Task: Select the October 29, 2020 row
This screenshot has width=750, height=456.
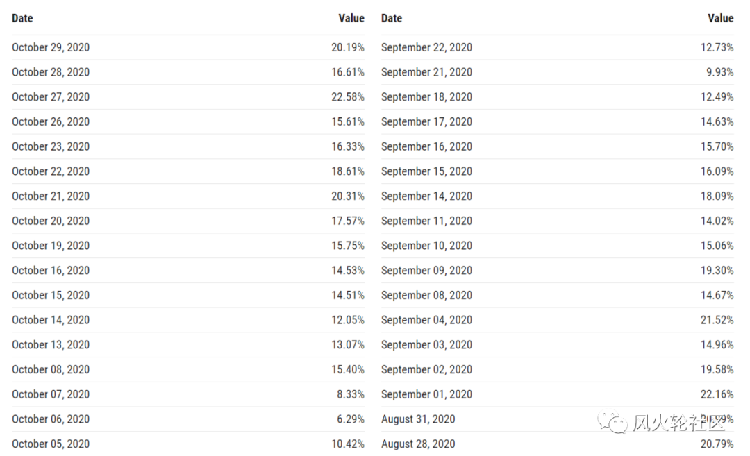Action: click(188, 47)
